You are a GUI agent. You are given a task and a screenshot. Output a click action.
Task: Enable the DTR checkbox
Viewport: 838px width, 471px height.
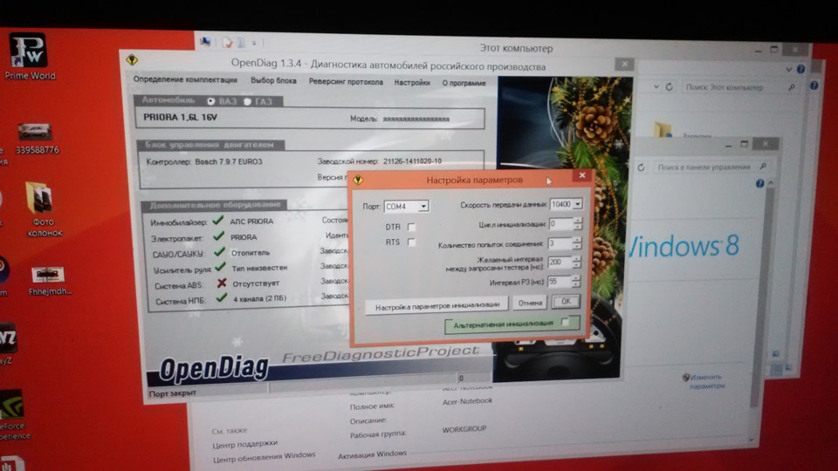click(411, 227)
